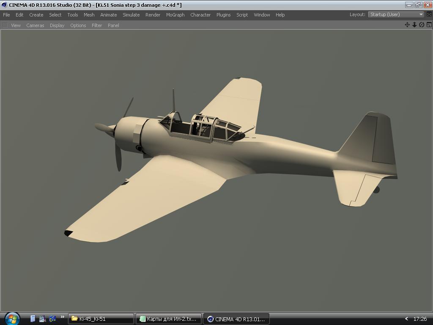This screenshot has width=433, height=325.
Task: Toggle the active viewport maximize icon
Action: click(429, 25)
